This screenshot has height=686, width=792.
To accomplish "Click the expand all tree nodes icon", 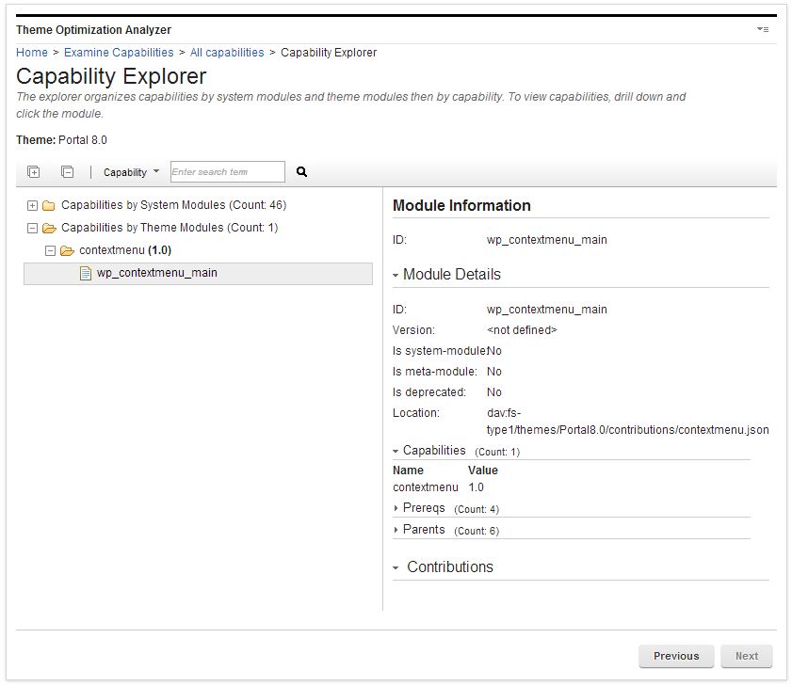I will pyautogui.click(x=33, y=171).
